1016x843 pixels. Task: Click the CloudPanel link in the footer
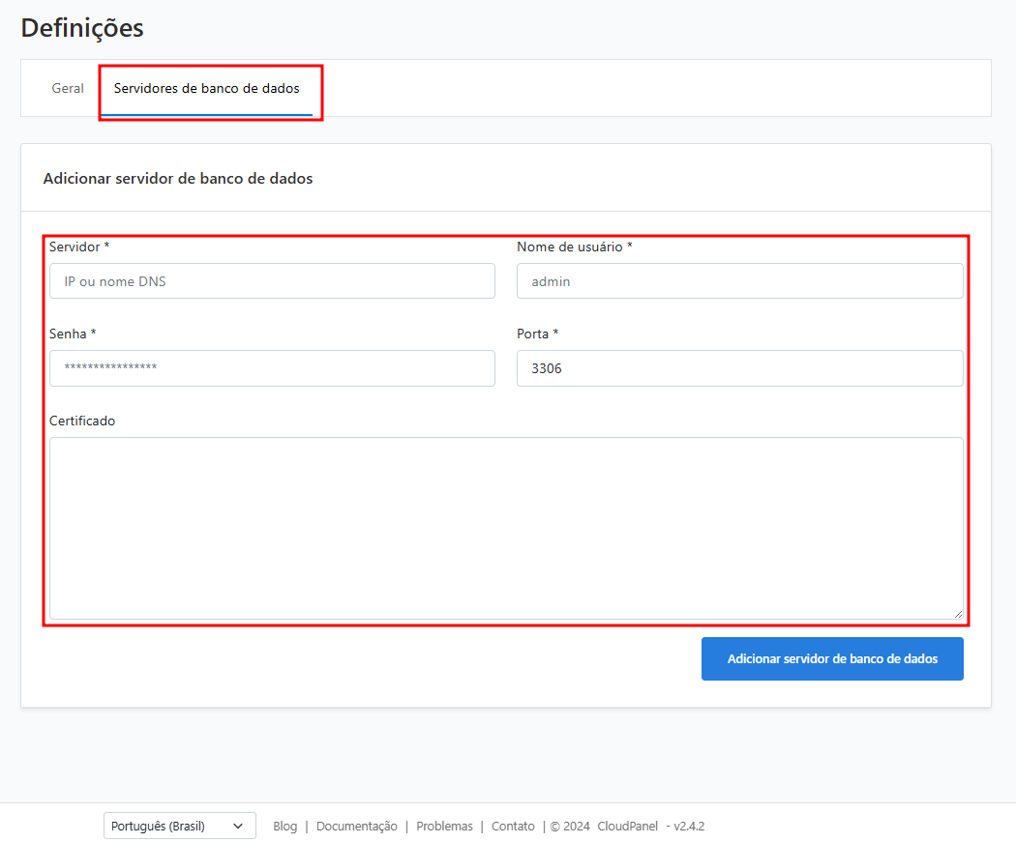(627, 826)
